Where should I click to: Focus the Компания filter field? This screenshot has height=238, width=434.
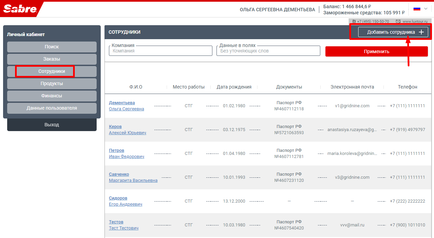point(160,51)
